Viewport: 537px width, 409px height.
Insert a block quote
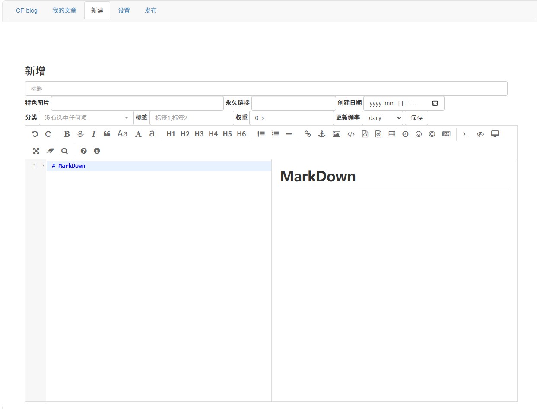tap(107, 134)
